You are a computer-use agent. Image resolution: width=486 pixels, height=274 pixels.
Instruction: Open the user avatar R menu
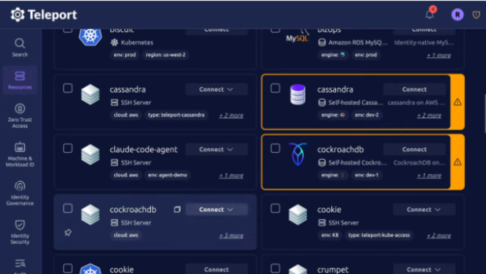coord(457,15)
